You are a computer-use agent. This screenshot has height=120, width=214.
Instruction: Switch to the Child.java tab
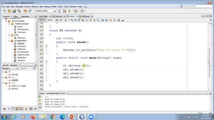click(86, 16)
